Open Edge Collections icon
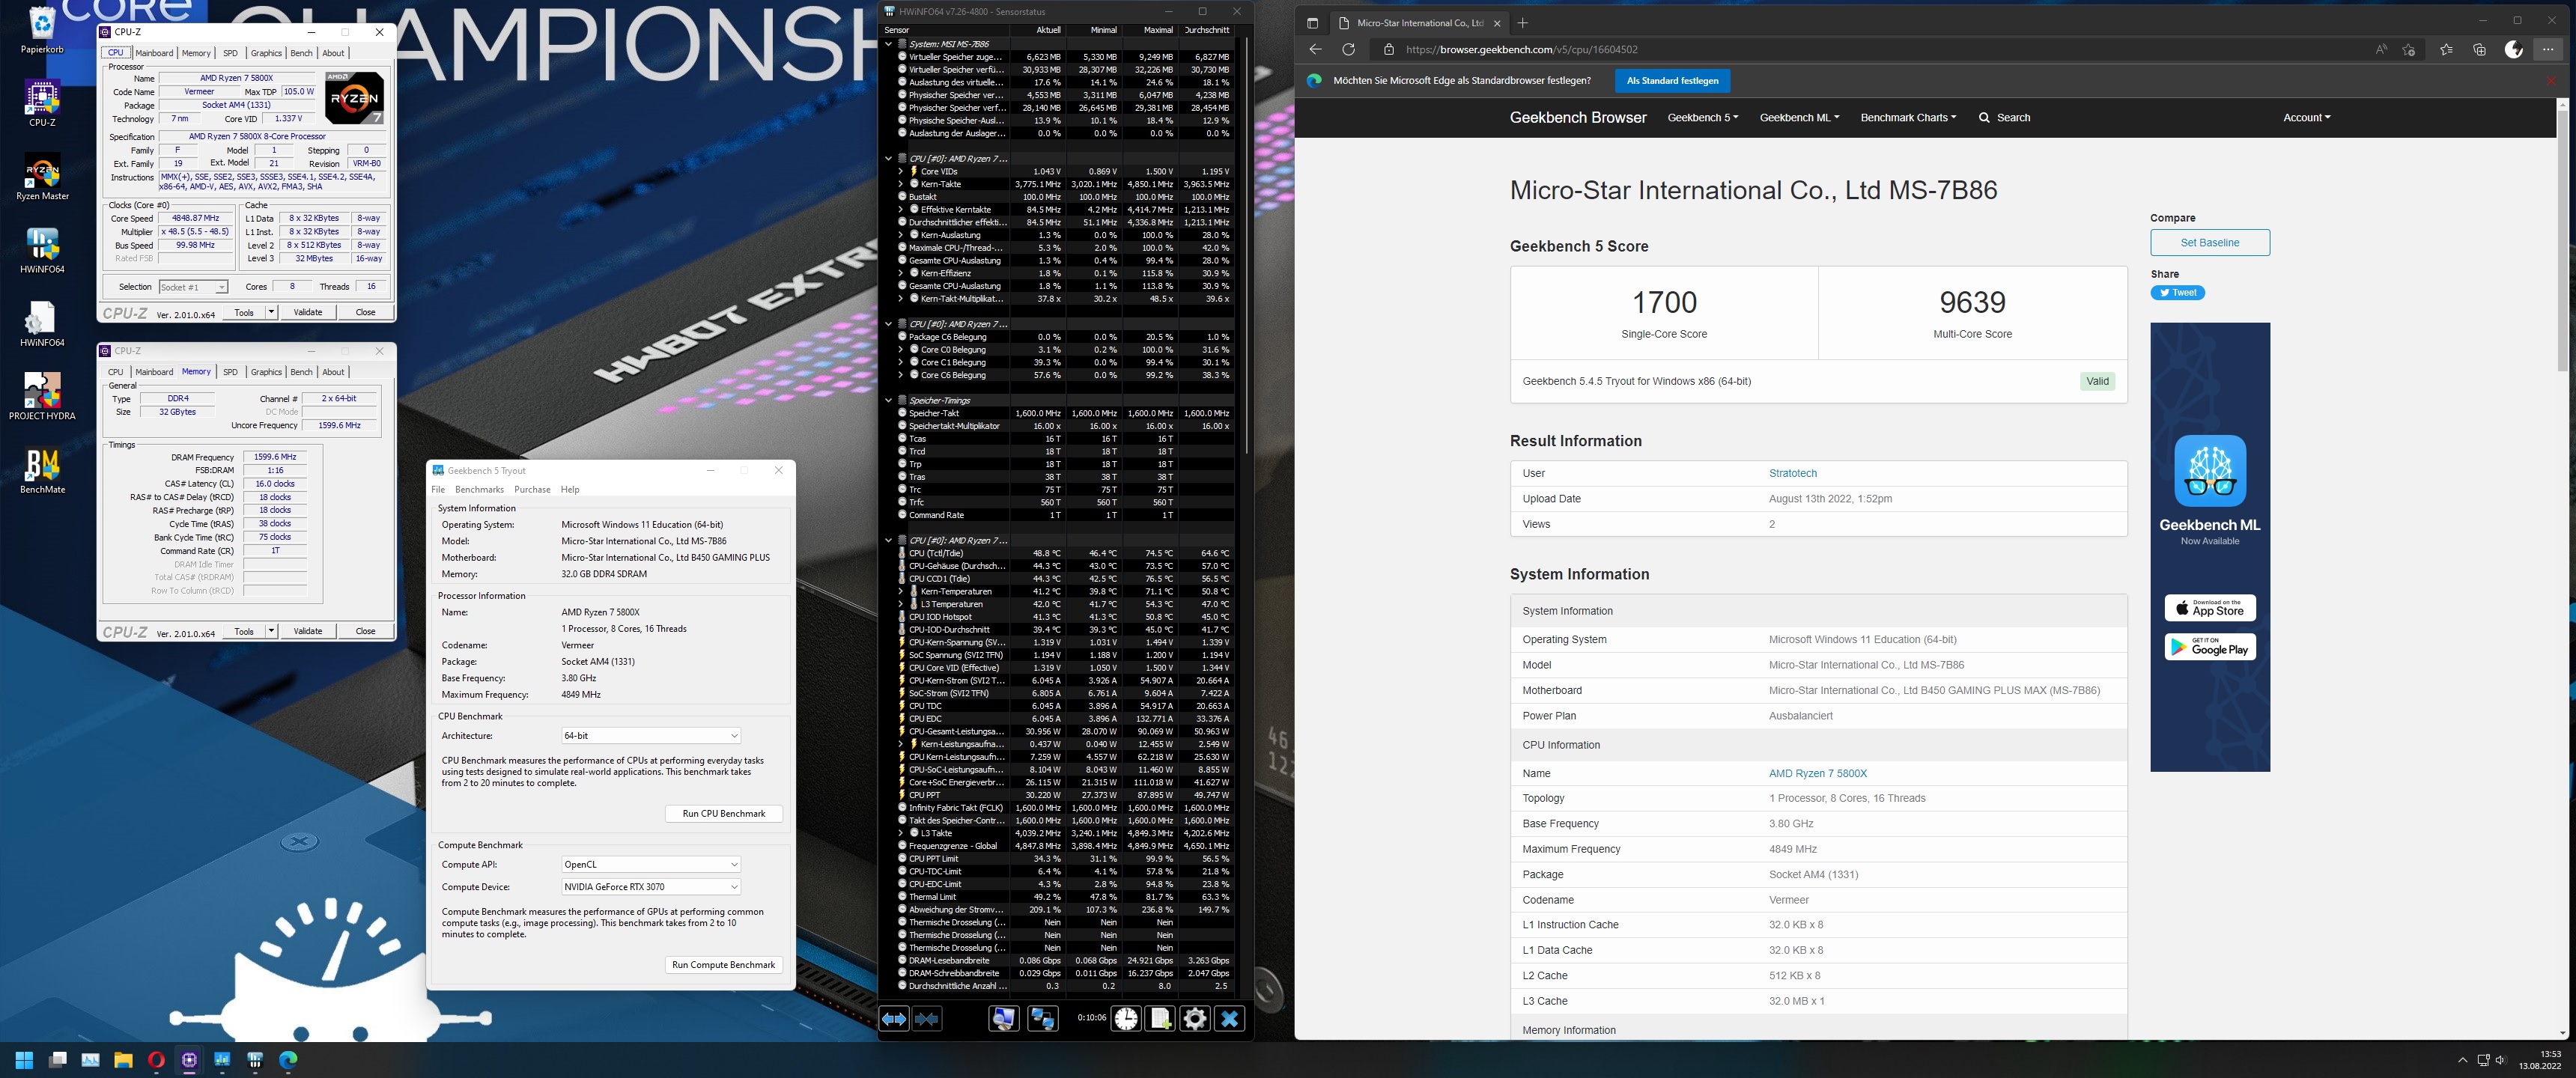The image size is (2576, 1078). coord(2479,49)
